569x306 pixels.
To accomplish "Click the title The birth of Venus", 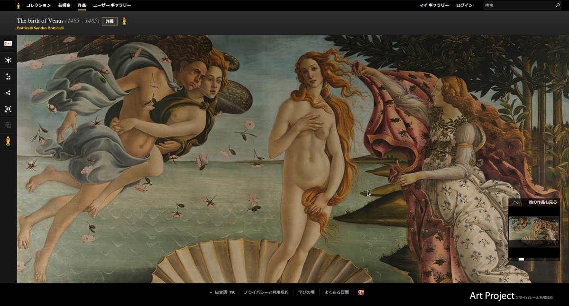I will (40, 21).
